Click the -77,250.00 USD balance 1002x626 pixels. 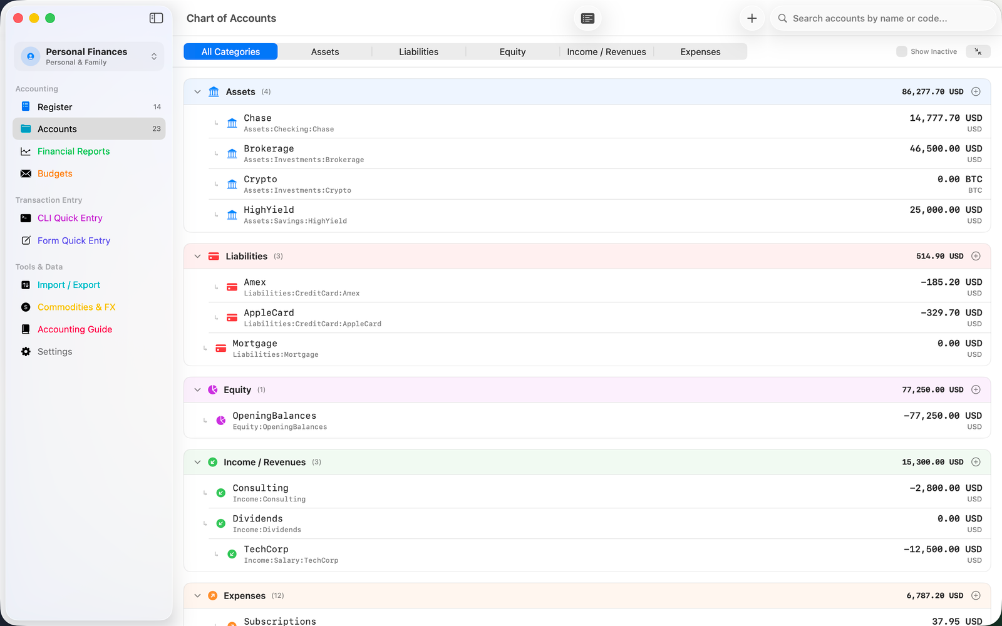click(x=943, y=416)
